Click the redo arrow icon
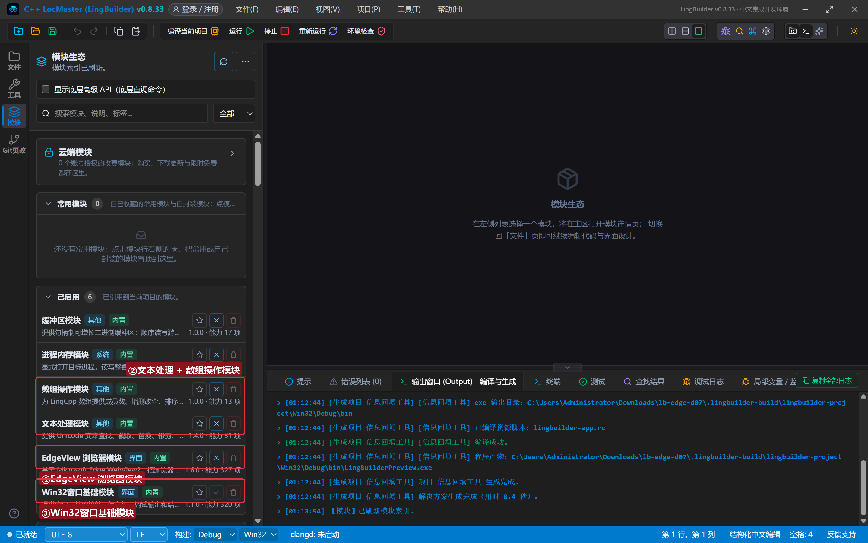 pyautogui.click(x=94, y=31)
